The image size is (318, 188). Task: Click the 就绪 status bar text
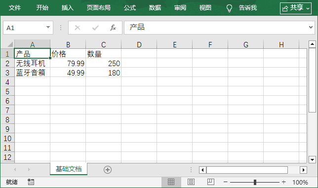11,182
